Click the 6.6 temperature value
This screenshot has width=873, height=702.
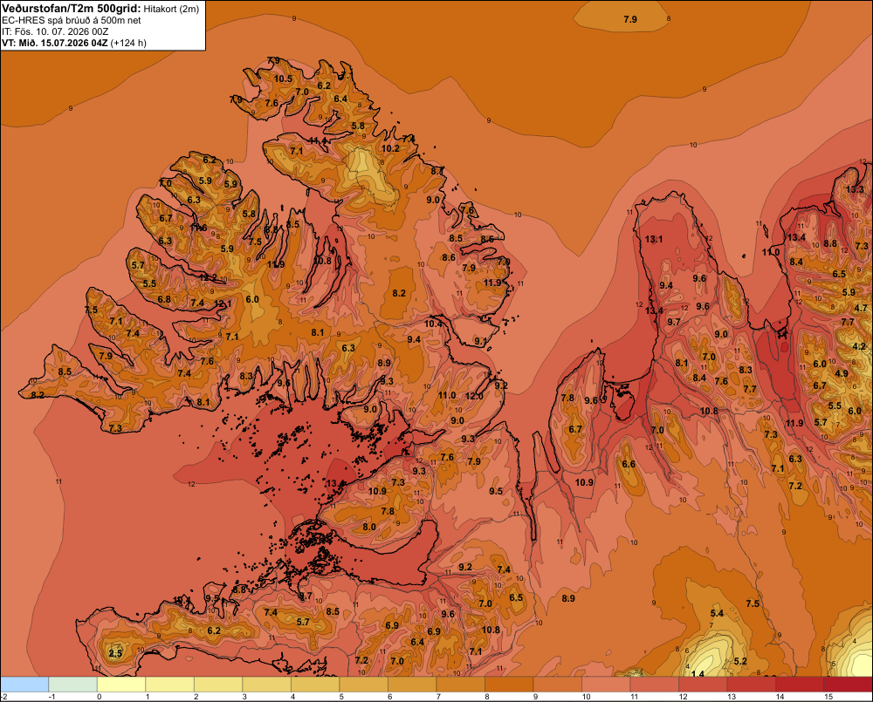[629, 464]
